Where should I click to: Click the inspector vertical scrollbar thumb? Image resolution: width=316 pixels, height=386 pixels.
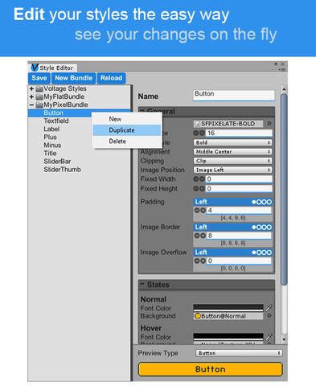pyautogui.click(x=284, y=189)
